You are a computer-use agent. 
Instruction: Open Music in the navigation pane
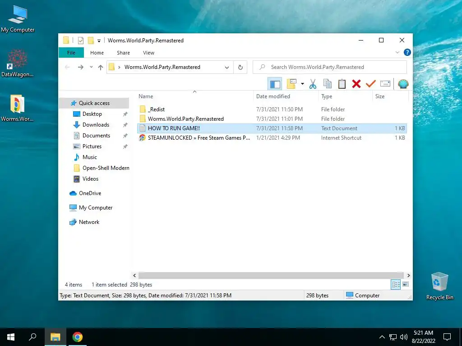(x=90, y=157)
